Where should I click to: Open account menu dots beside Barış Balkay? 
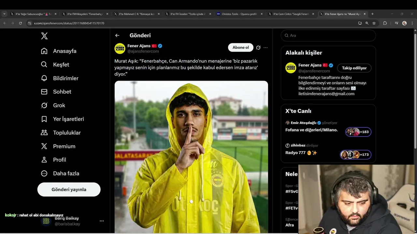pos(102,221)
